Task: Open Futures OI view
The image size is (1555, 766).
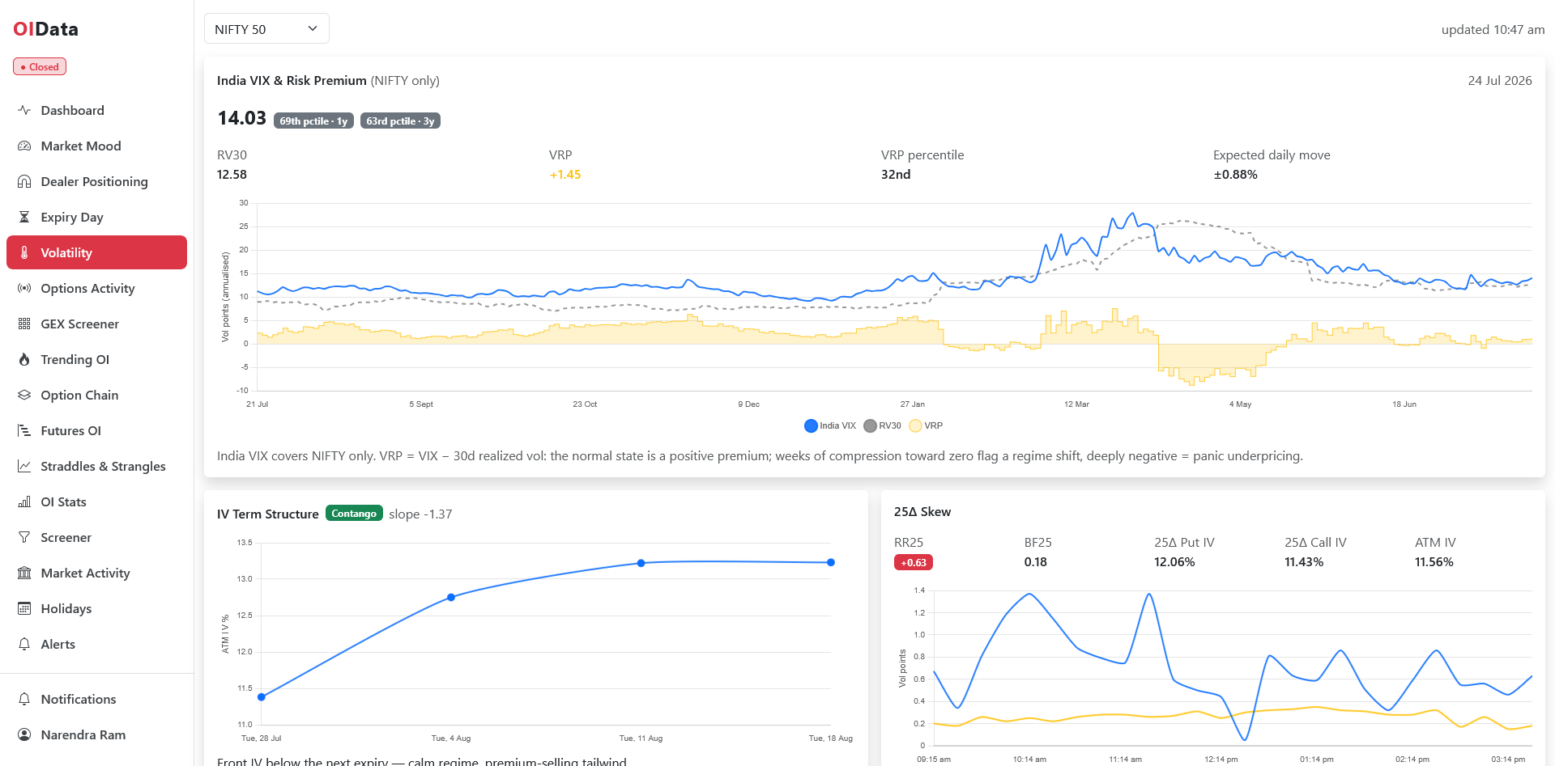Action: pyautogui.click(x=96, y=430)
